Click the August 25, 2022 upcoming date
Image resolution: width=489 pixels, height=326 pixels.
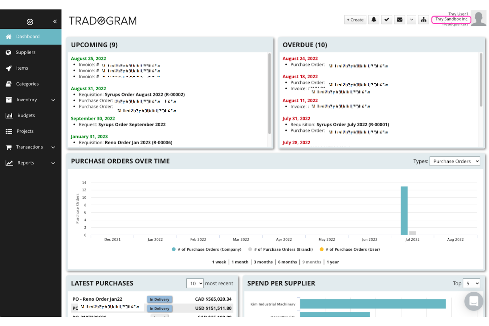click(89, 59)
